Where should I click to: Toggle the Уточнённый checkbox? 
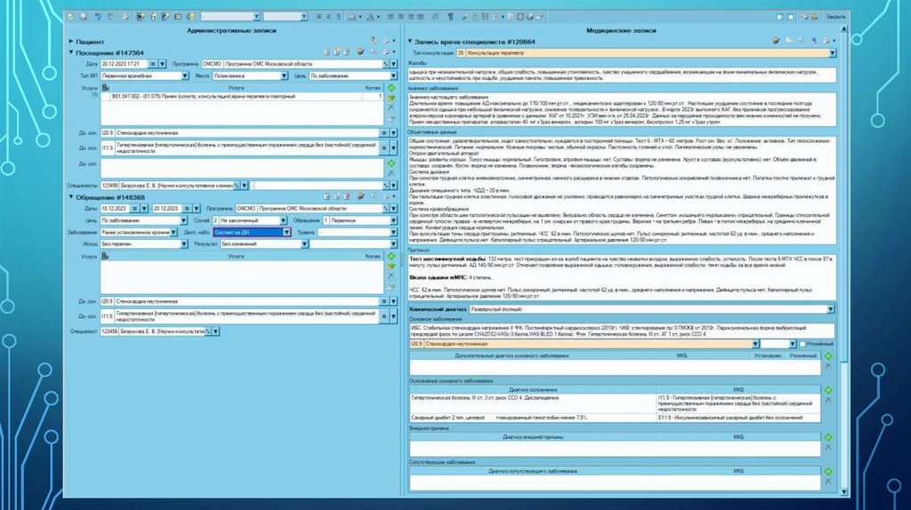(x=802, y=343)
